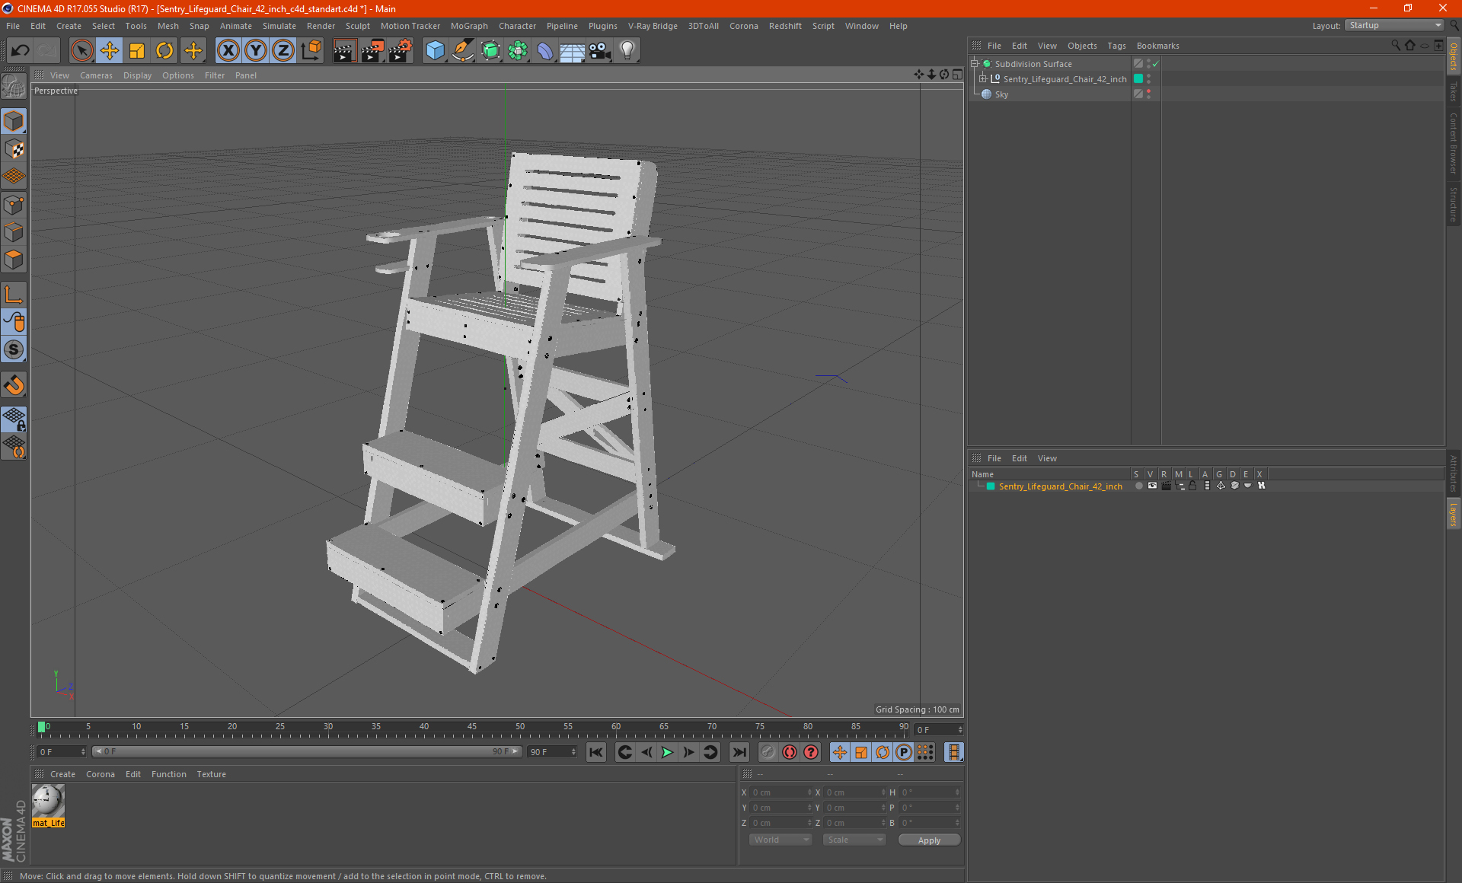Click the viewport maximize toggle icon

957,75
